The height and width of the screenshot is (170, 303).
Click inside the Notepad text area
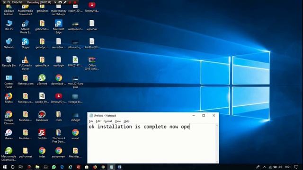pos(151,144)
